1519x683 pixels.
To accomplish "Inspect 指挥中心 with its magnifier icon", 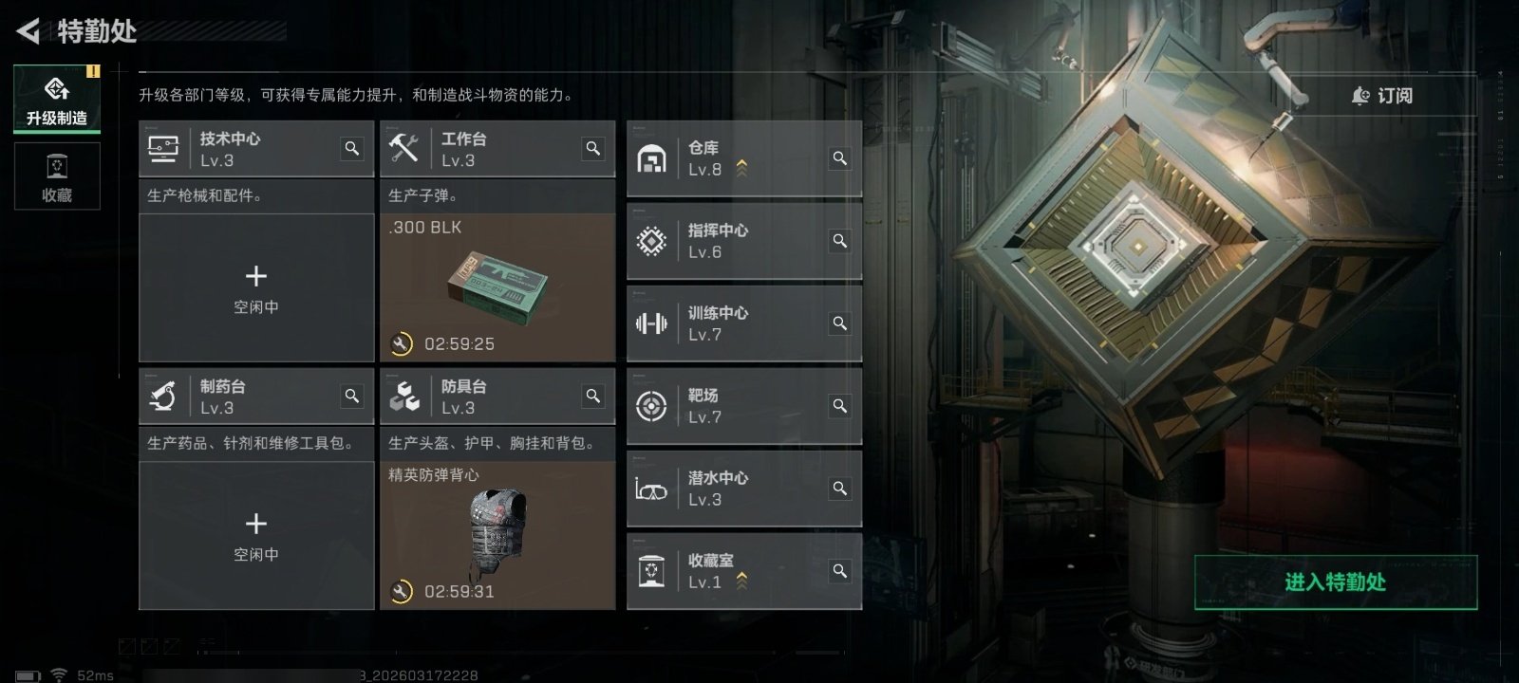I will point(840,240).
